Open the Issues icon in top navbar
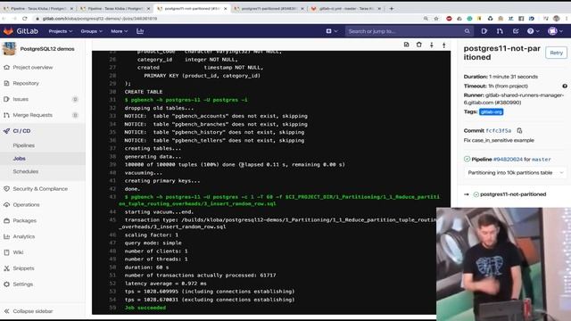This screenshot has height=321, width=571. click(484, 31)
